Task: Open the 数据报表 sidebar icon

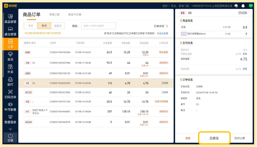Action: (10, 119)
